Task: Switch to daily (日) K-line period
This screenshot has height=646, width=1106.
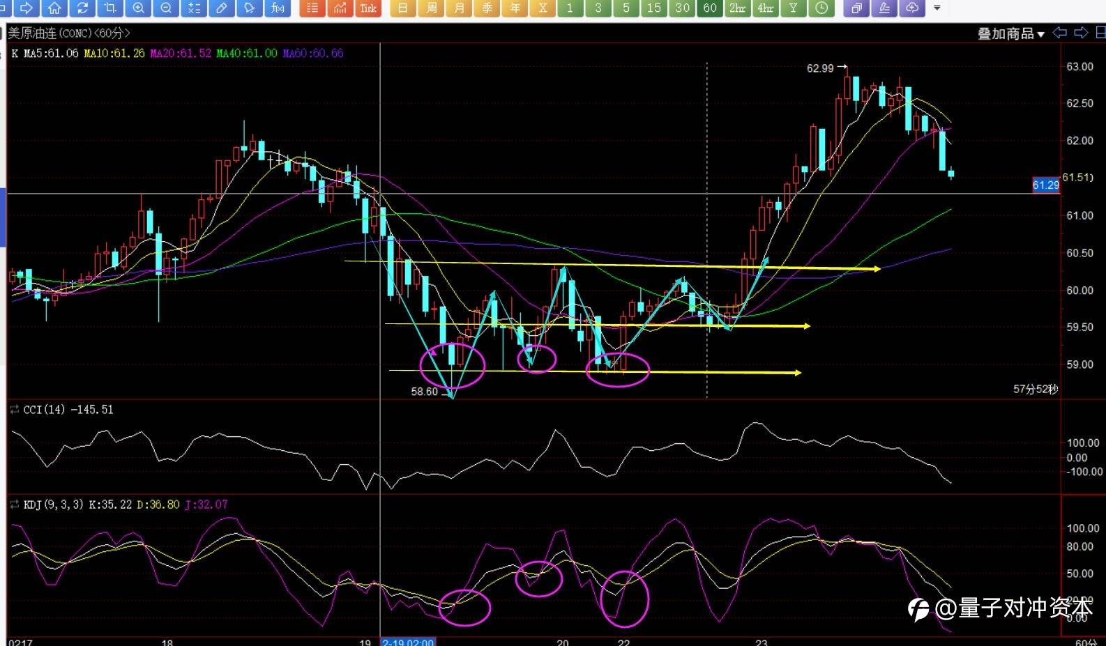Action: pyautogui.click(x=403, y=8)
